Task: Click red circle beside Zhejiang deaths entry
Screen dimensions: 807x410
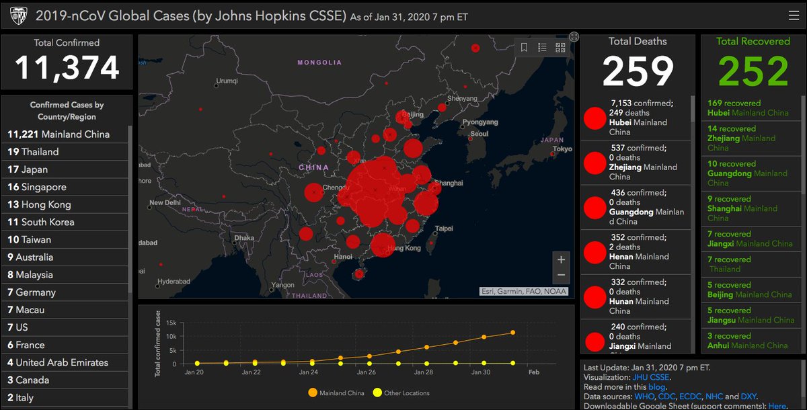Action: point(595,163)
